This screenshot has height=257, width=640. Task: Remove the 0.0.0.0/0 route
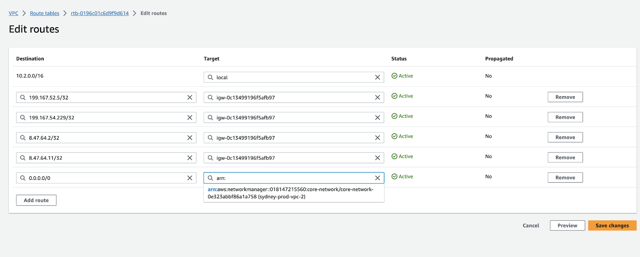pyautogui.click(x=565, y=178)
